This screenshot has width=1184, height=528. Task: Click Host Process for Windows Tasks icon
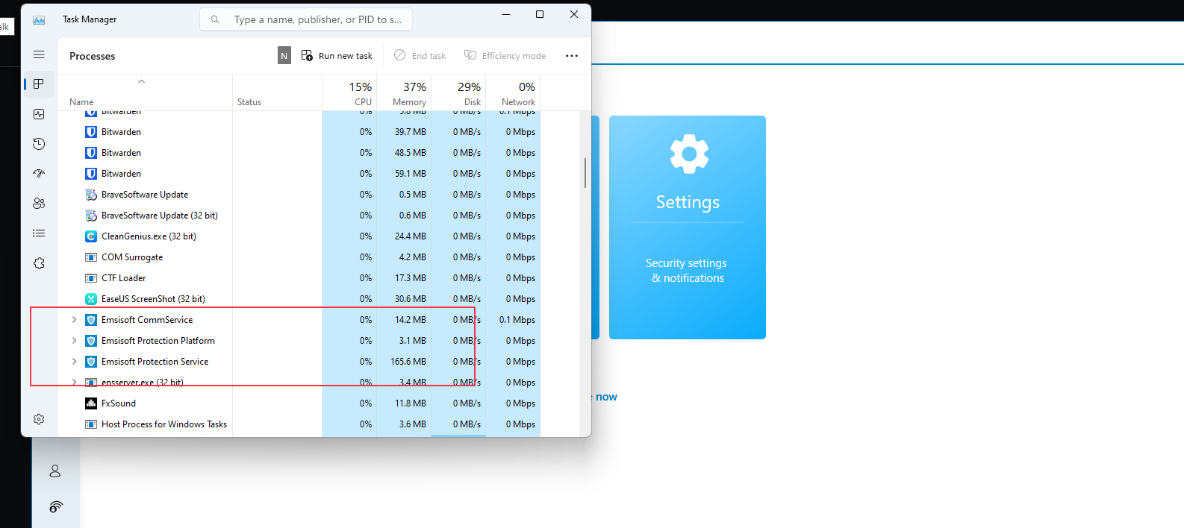[91, 424]
